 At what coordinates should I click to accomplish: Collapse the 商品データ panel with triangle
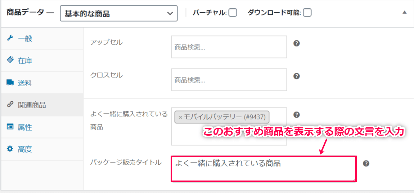coord(405,12)
